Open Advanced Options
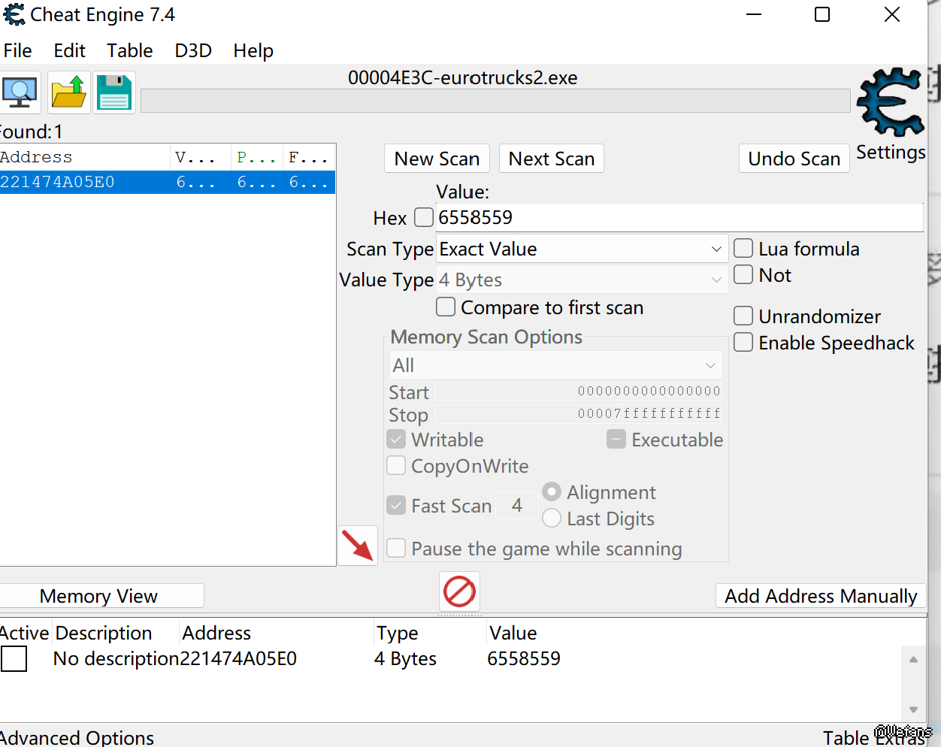The height and width of the screenshot is (747, 941). (x=77, y=737)
